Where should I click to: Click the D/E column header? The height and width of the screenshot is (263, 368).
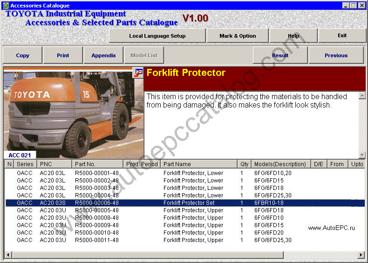tap(319, 164)
